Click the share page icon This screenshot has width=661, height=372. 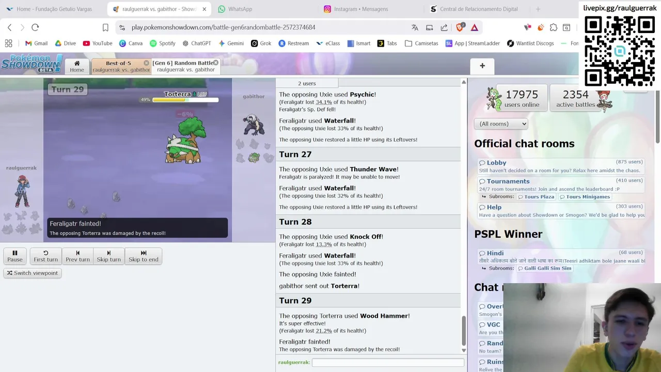pyautogui.click(x=444, y=27)
